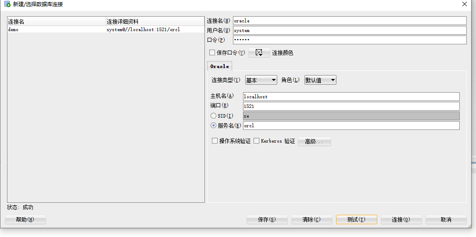Open the connection color picker
476x237 pixels.
259,53
